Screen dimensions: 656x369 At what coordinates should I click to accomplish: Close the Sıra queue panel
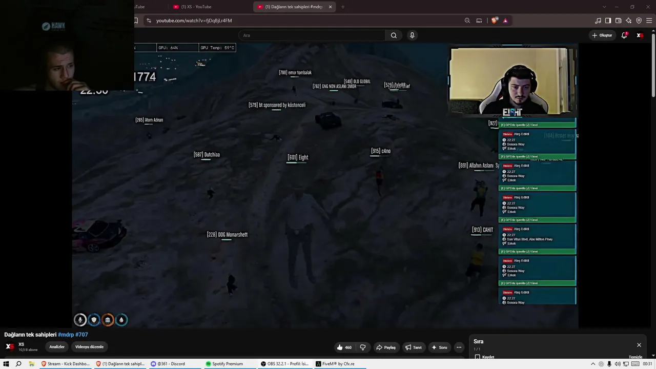point(639,345)
